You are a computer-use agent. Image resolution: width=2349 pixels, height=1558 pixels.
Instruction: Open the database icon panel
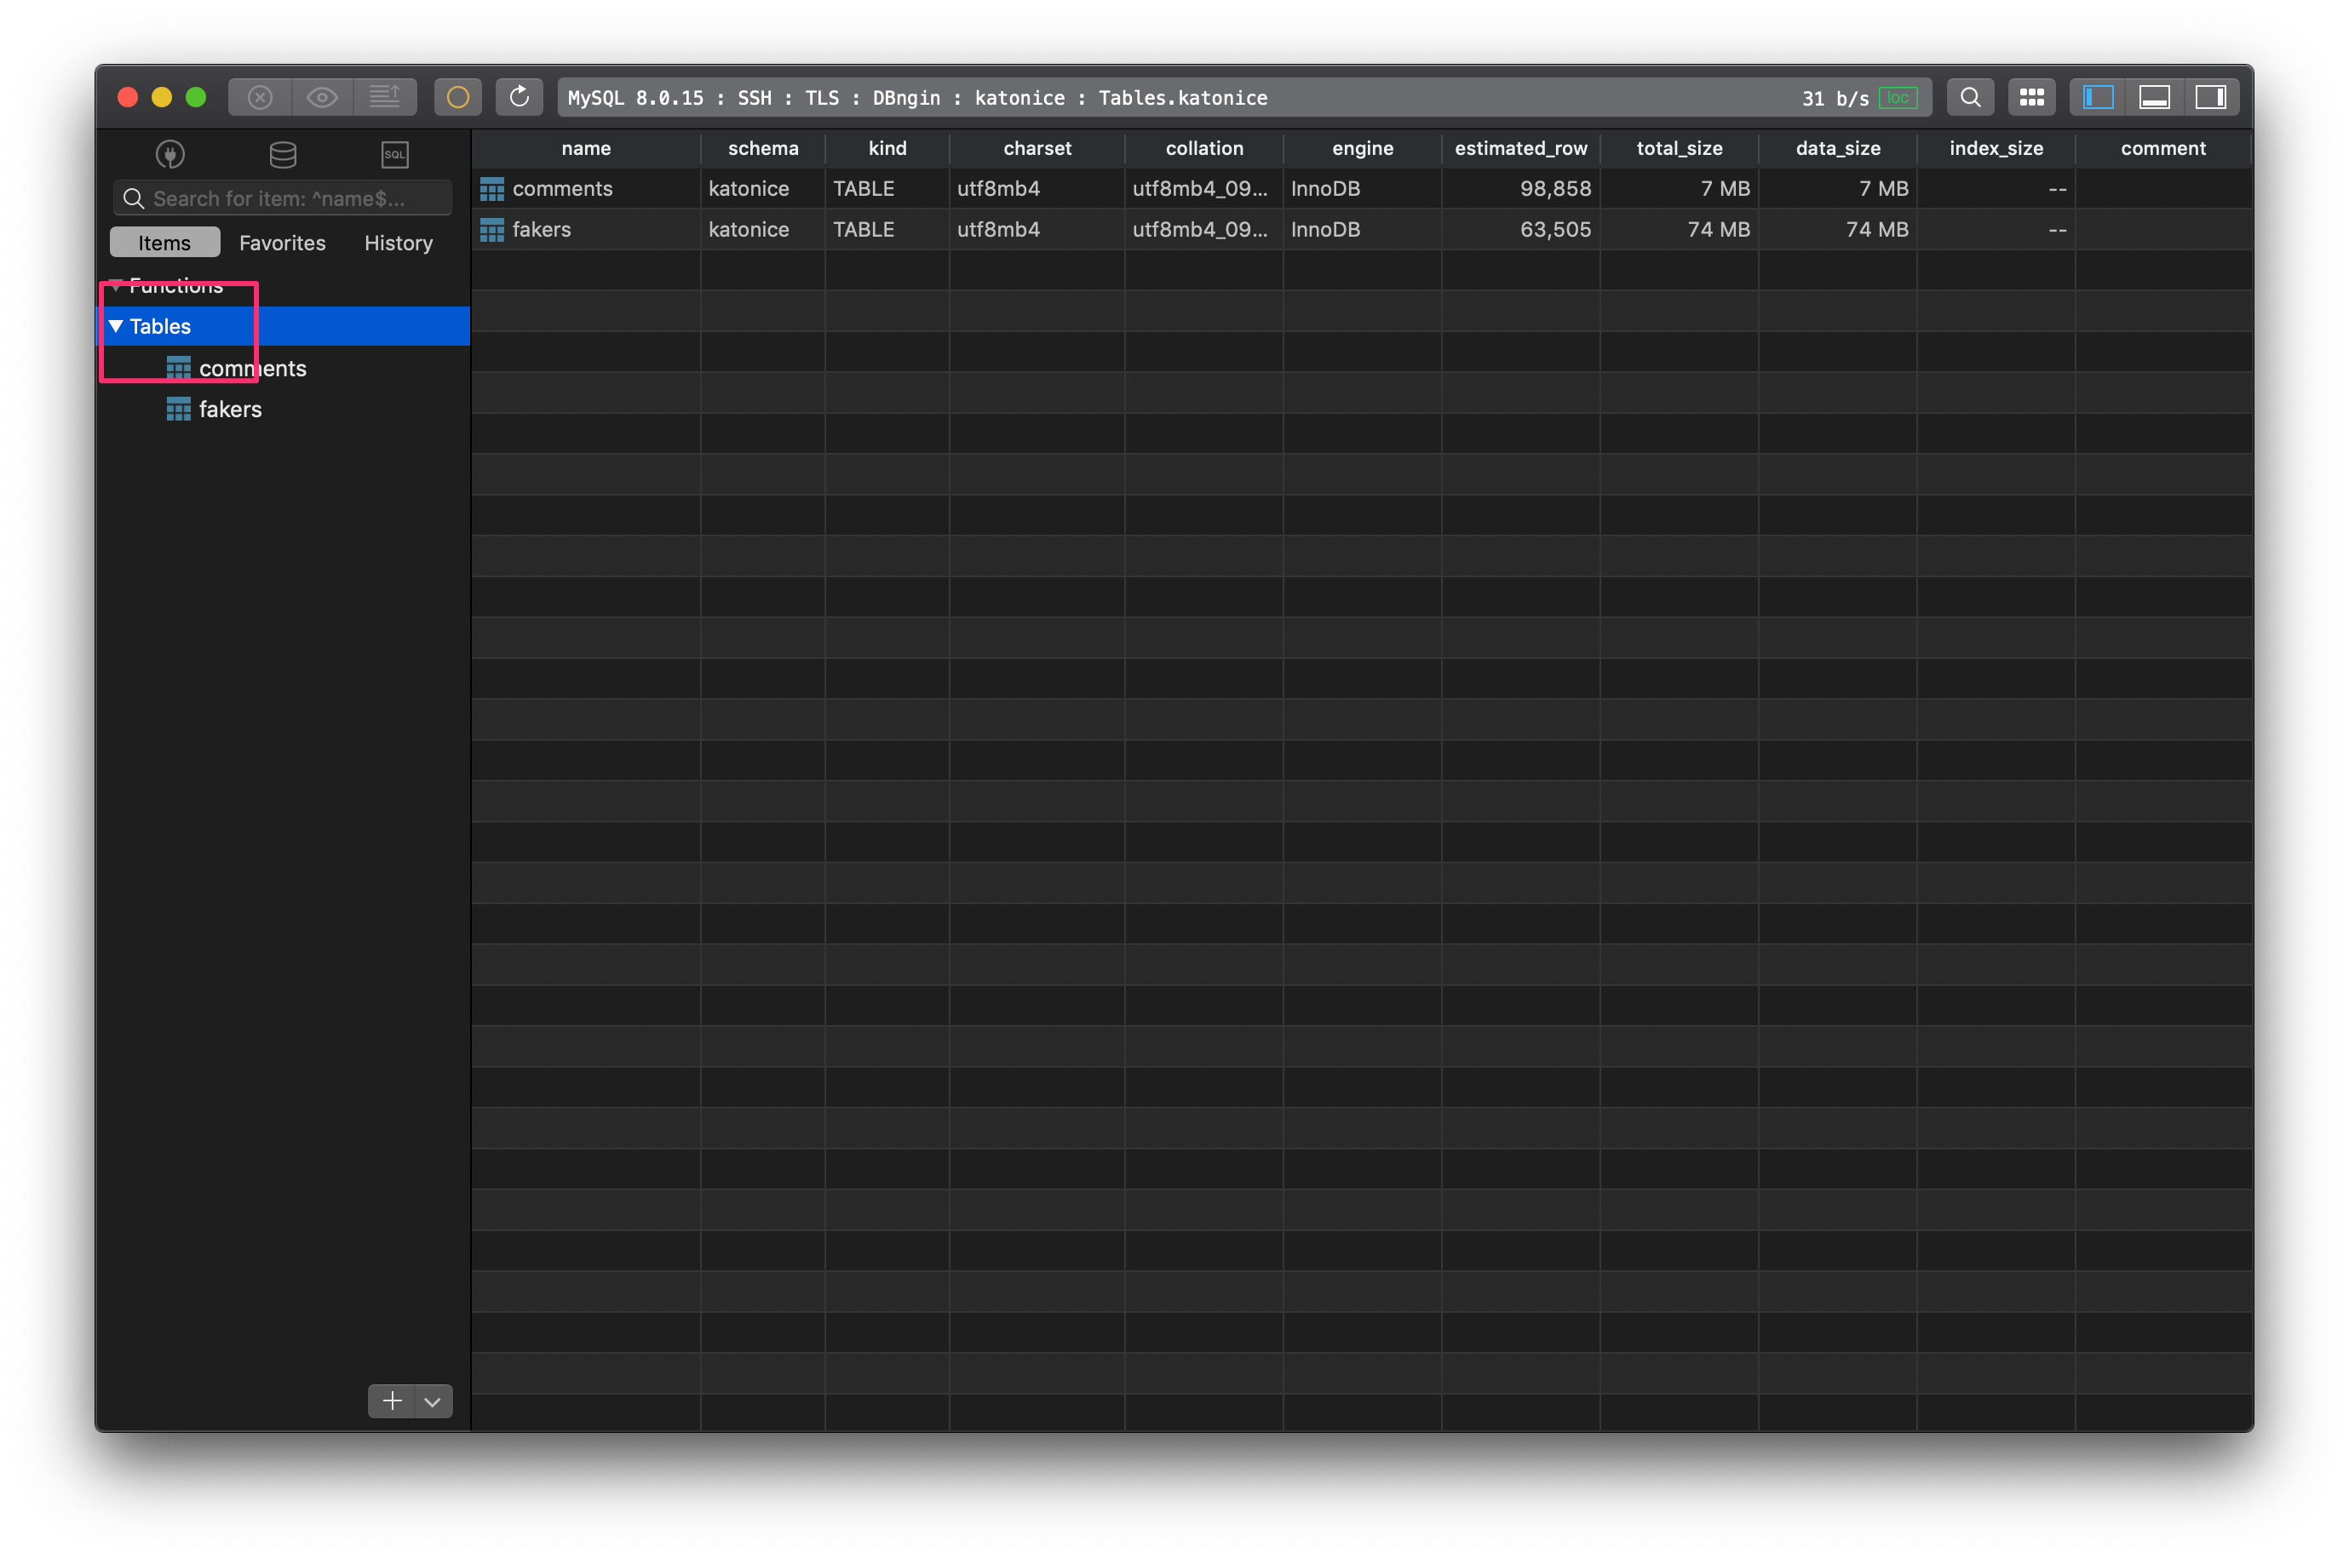tap(282, 154)
